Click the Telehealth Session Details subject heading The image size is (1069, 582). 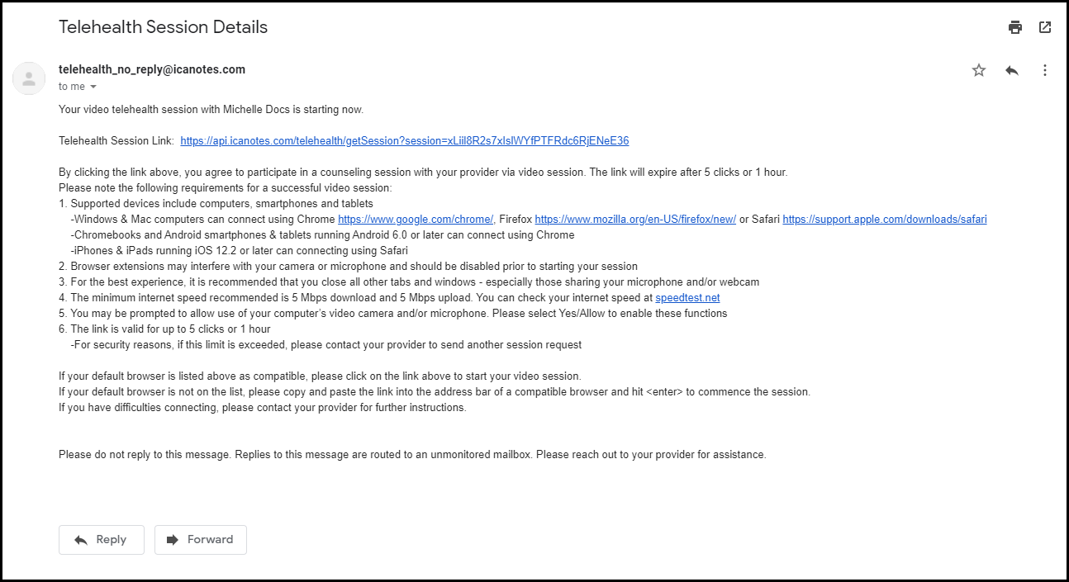[164, 26]
